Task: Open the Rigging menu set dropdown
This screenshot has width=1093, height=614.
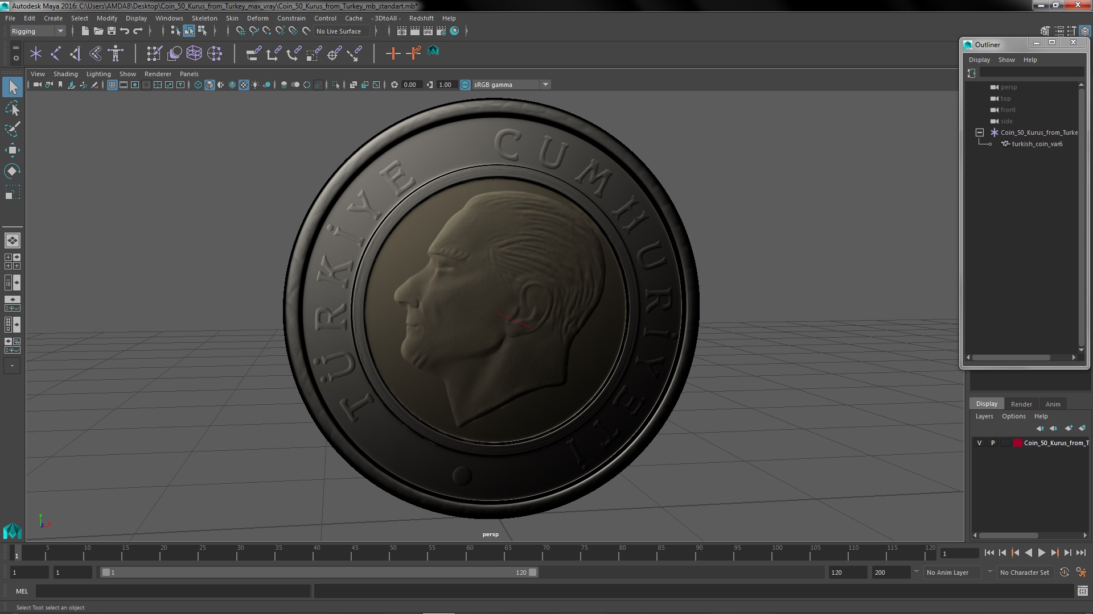Action: 37,31
